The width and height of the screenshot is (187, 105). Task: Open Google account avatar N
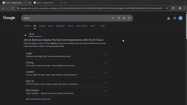(x=181, y=18)
